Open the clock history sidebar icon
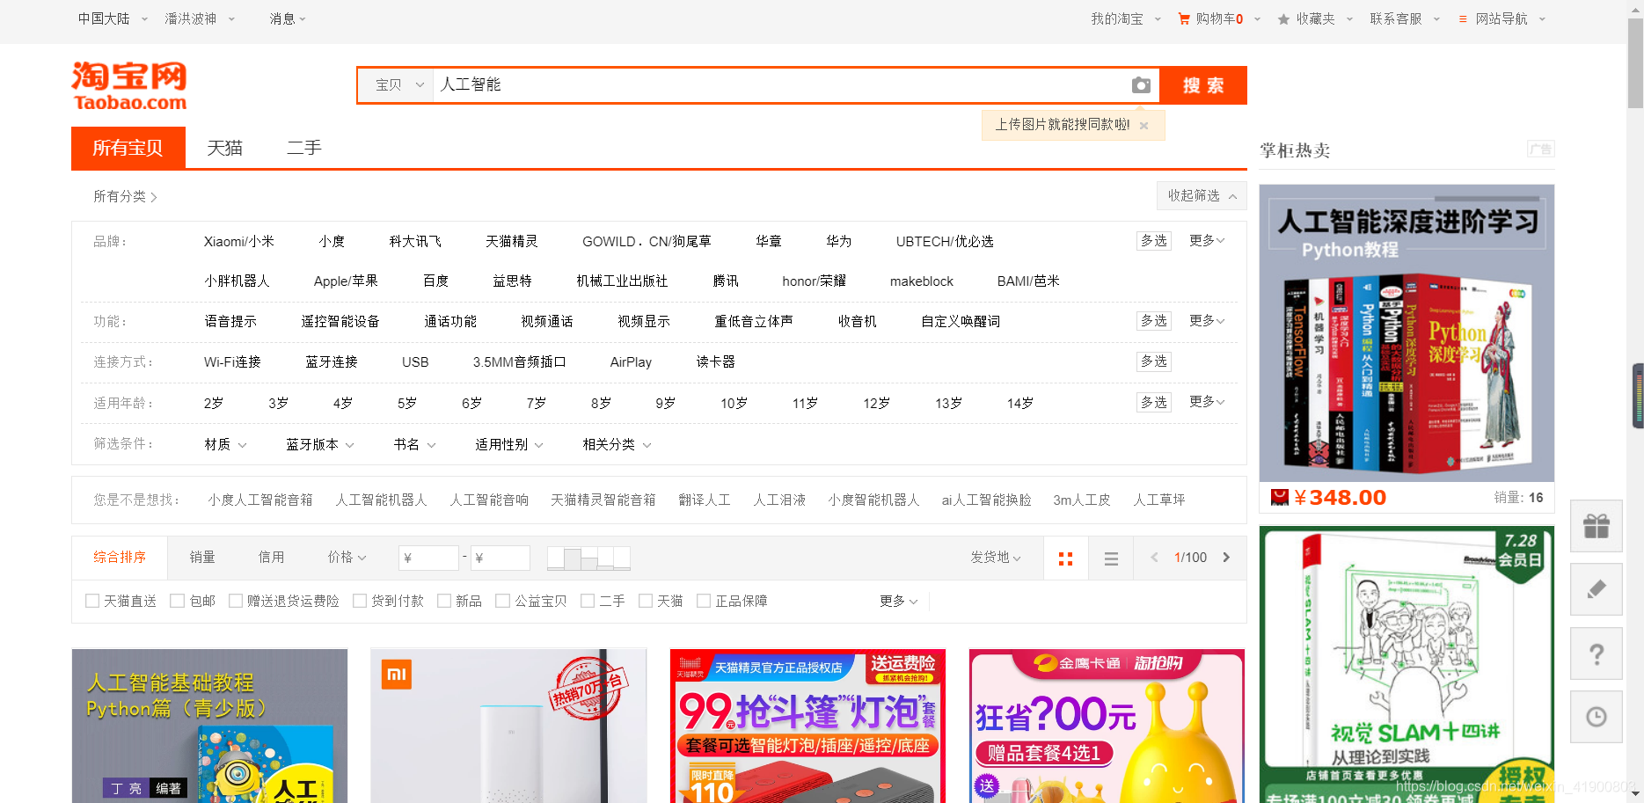Image resolution: width=1644 pixels, height=803 pixels. pyautogui.click(x=1597, y=717)
